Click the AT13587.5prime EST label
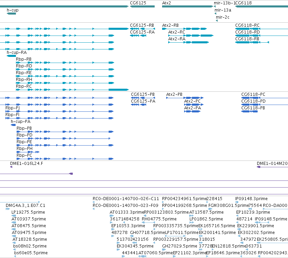Screen dimensions: 288x258 pos(206,212)
